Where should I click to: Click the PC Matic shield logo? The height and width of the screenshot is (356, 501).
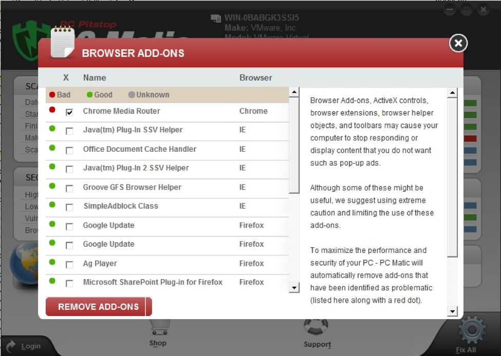pyautogui.click(x=31, y=40)
